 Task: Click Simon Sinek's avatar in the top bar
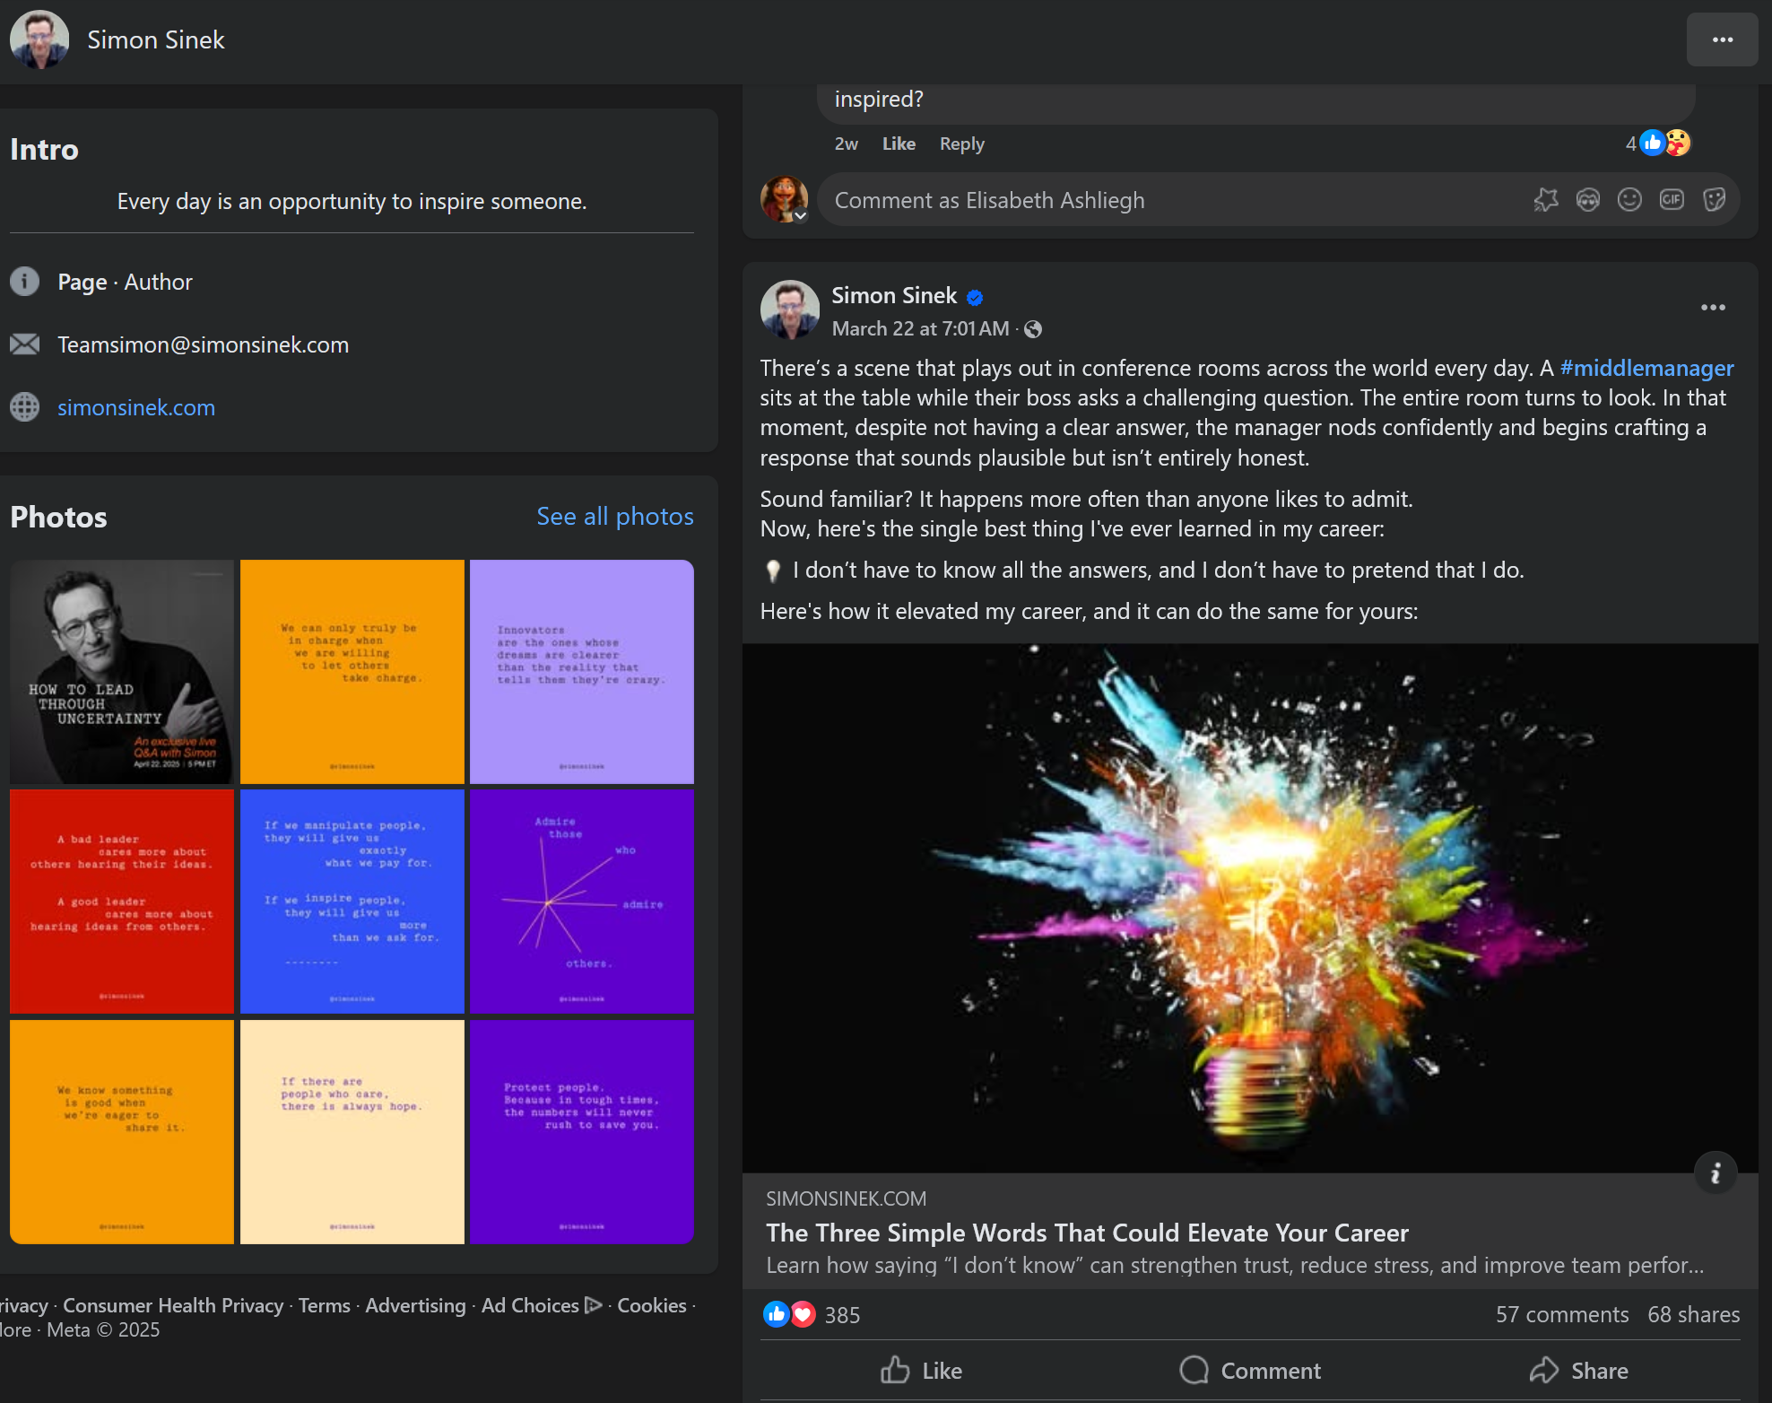(x=39, y=39)
